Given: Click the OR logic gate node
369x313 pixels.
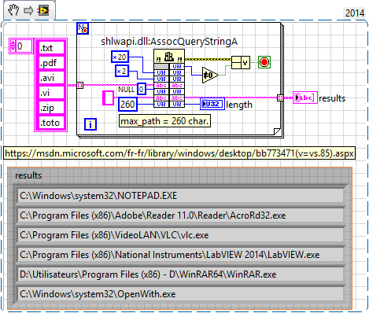Looking at the screenshot, I should point(241,62).
